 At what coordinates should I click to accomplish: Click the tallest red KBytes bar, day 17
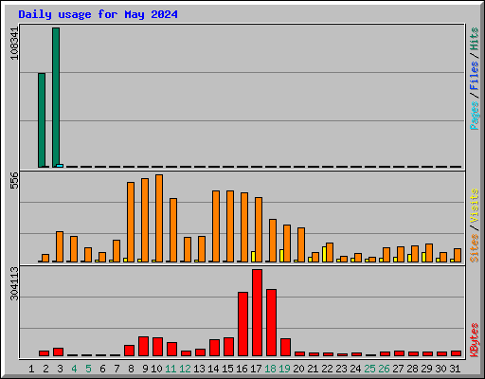pos(257,313)
